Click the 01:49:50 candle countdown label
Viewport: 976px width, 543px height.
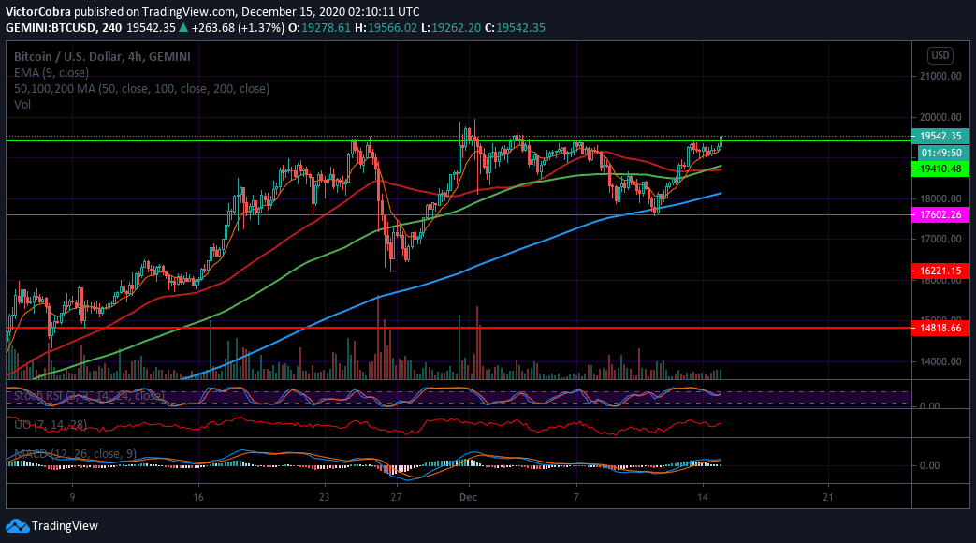(941, 153)
